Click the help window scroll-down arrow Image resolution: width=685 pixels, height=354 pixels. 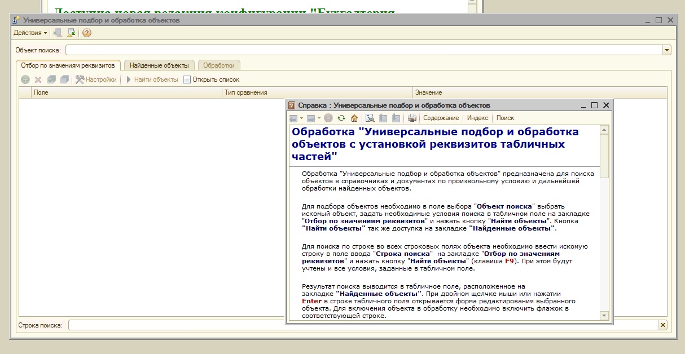tap(604, 316)
